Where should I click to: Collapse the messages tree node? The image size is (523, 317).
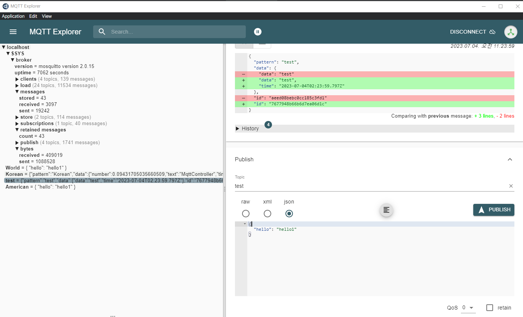point(17,92)
